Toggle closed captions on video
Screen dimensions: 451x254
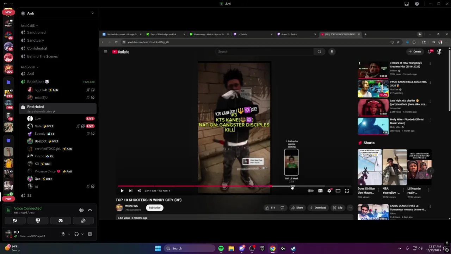320,190
